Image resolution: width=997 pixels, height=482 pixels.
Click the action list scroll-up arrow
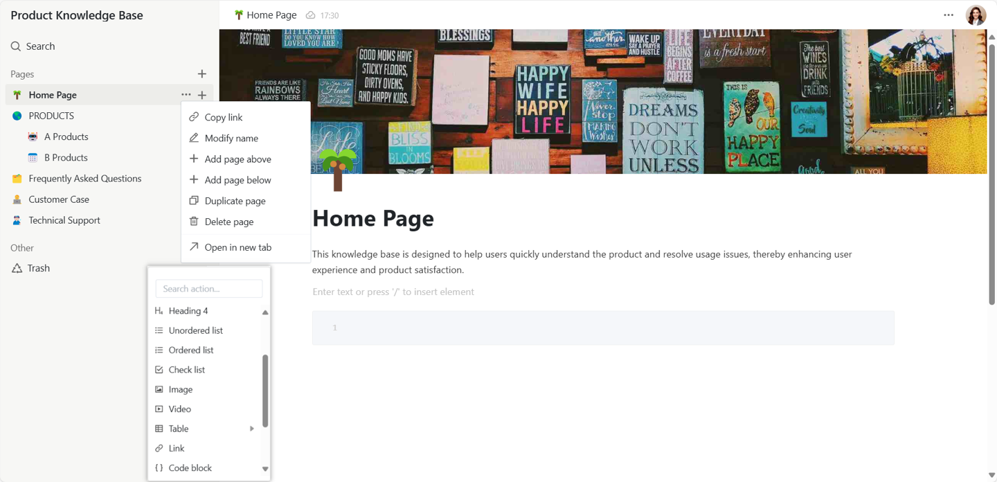pos(265,312)
